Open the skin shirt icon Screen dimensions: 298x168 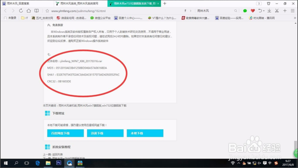pyautogui.click(x=269, y=3)
